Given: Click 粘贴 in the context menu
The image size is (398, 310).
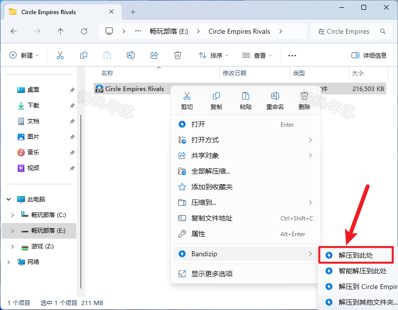Looking at the screenshot, I should click(x=245, y=101).
